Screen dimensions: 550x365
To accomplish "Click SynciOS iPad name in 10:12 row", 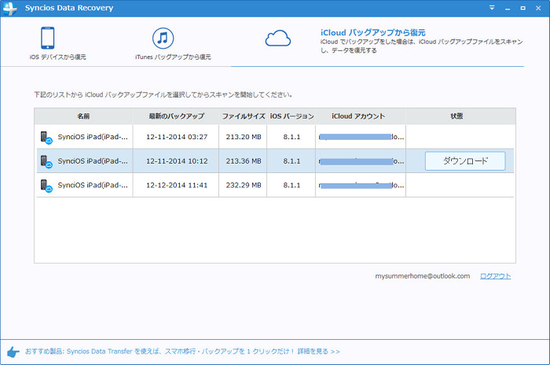I will tap(93, 161).
